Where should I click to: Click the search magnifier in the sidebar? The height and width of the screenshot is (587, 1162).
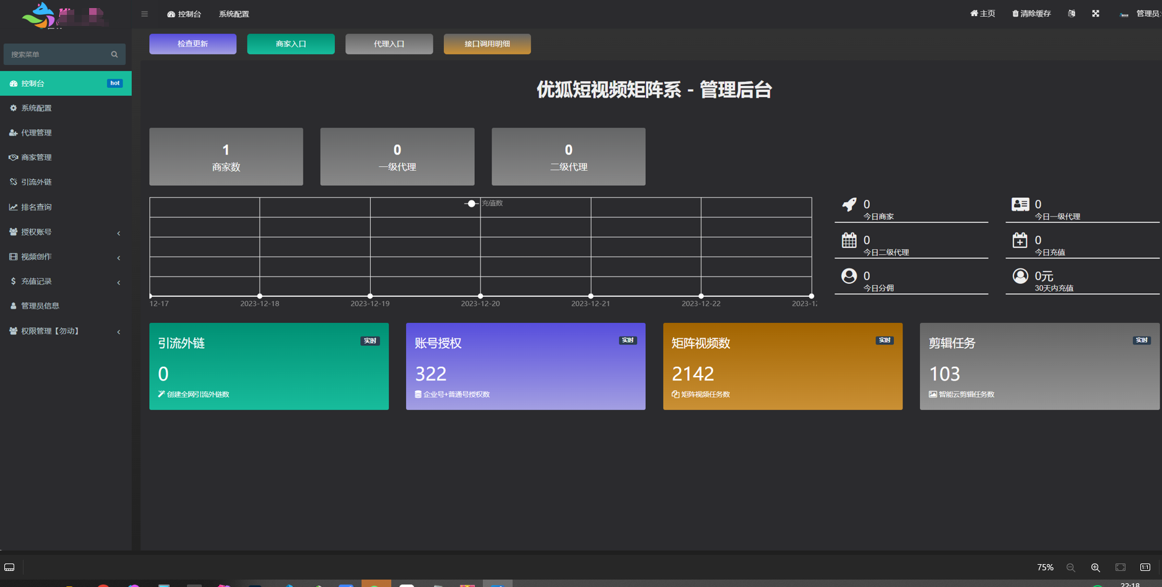(x=115, y=54)
